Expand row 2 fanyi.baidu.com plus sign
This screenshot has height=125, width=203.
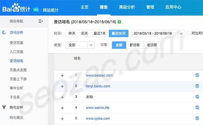(x=62, y=86)
